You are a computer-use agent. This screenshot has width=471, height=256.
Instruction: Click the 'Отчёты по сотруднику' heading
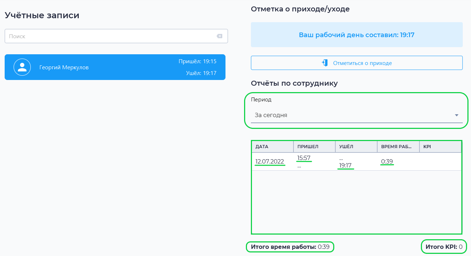(x=294, y=84)
